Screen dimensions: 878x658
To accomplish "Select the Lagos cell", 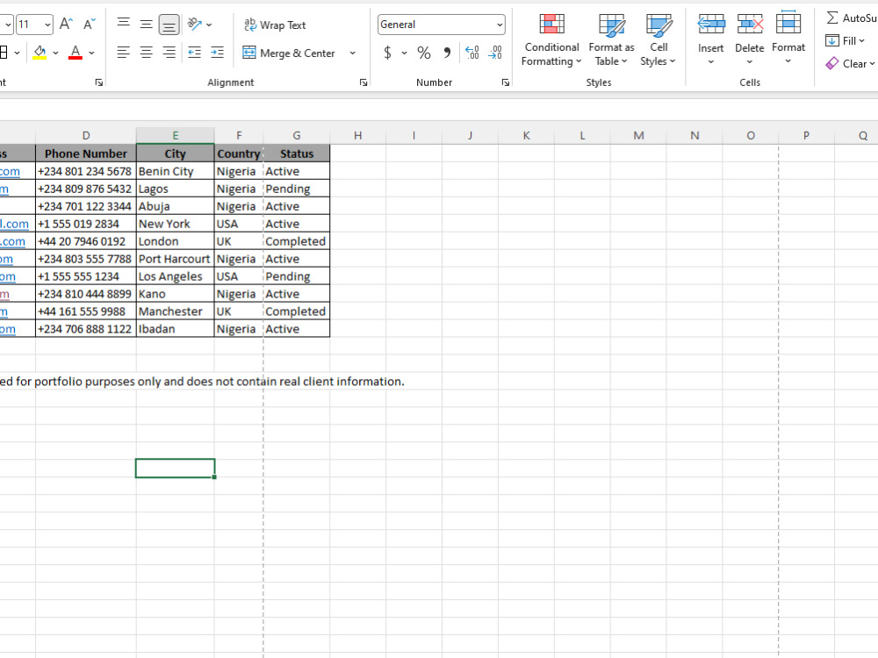I will click(x=176, y=189).
